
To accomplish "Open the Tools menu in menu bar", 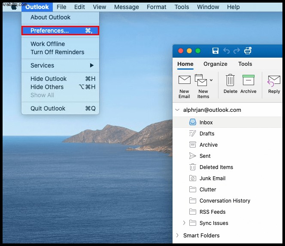I will pos(182,7).
